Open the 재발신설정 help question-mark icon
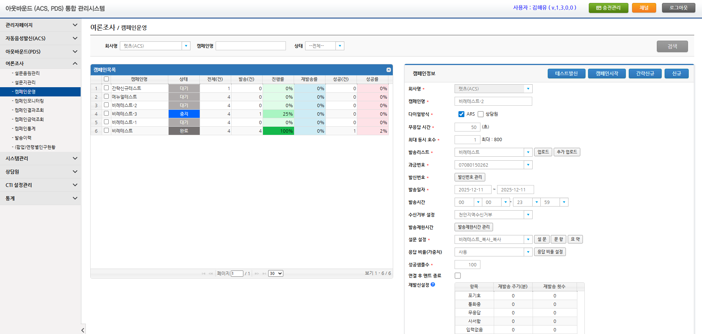702x334 pixels. pyautogui.click(x=433, y=284)
